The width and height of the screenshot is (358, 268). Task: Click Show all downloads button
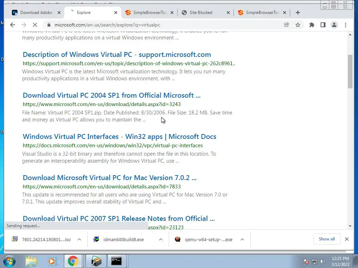point(327,239)
